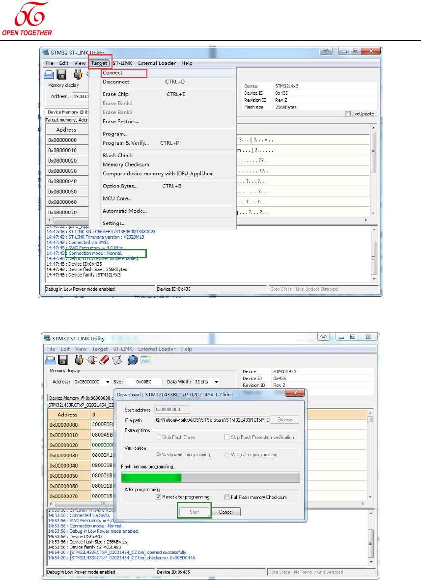Click Start button in Download dialog

click(x=194, y=512)
